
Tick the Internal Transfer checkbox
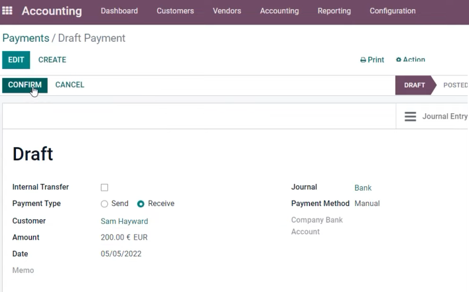point(104,187)
